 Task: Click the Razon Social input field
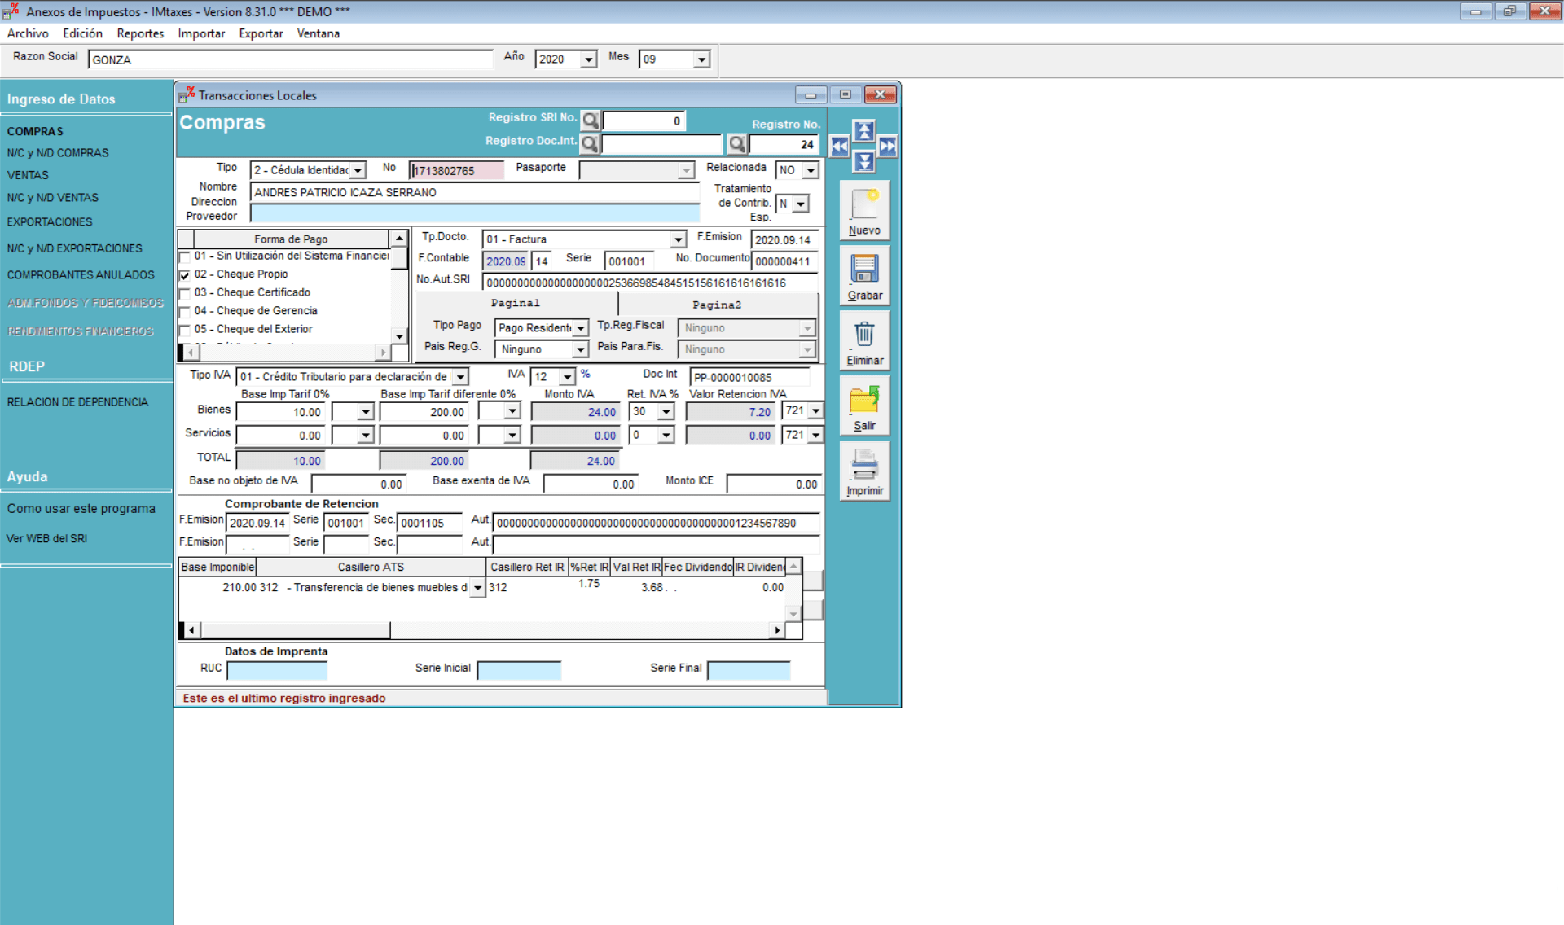coord(290,59)
